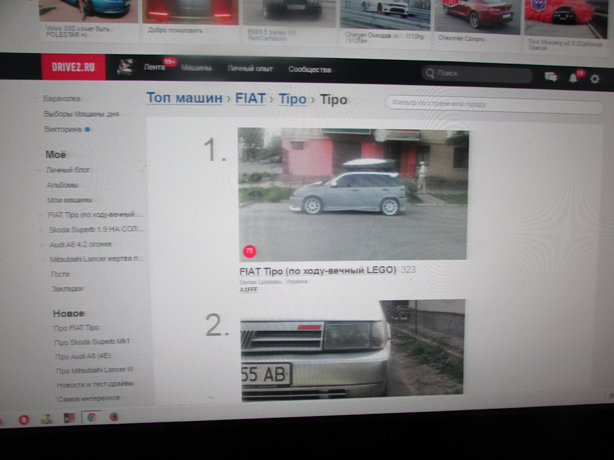The height and width of the screenshot is (460, 614).
Task: Open the A5FFF user link
Action: click(248, 290)
